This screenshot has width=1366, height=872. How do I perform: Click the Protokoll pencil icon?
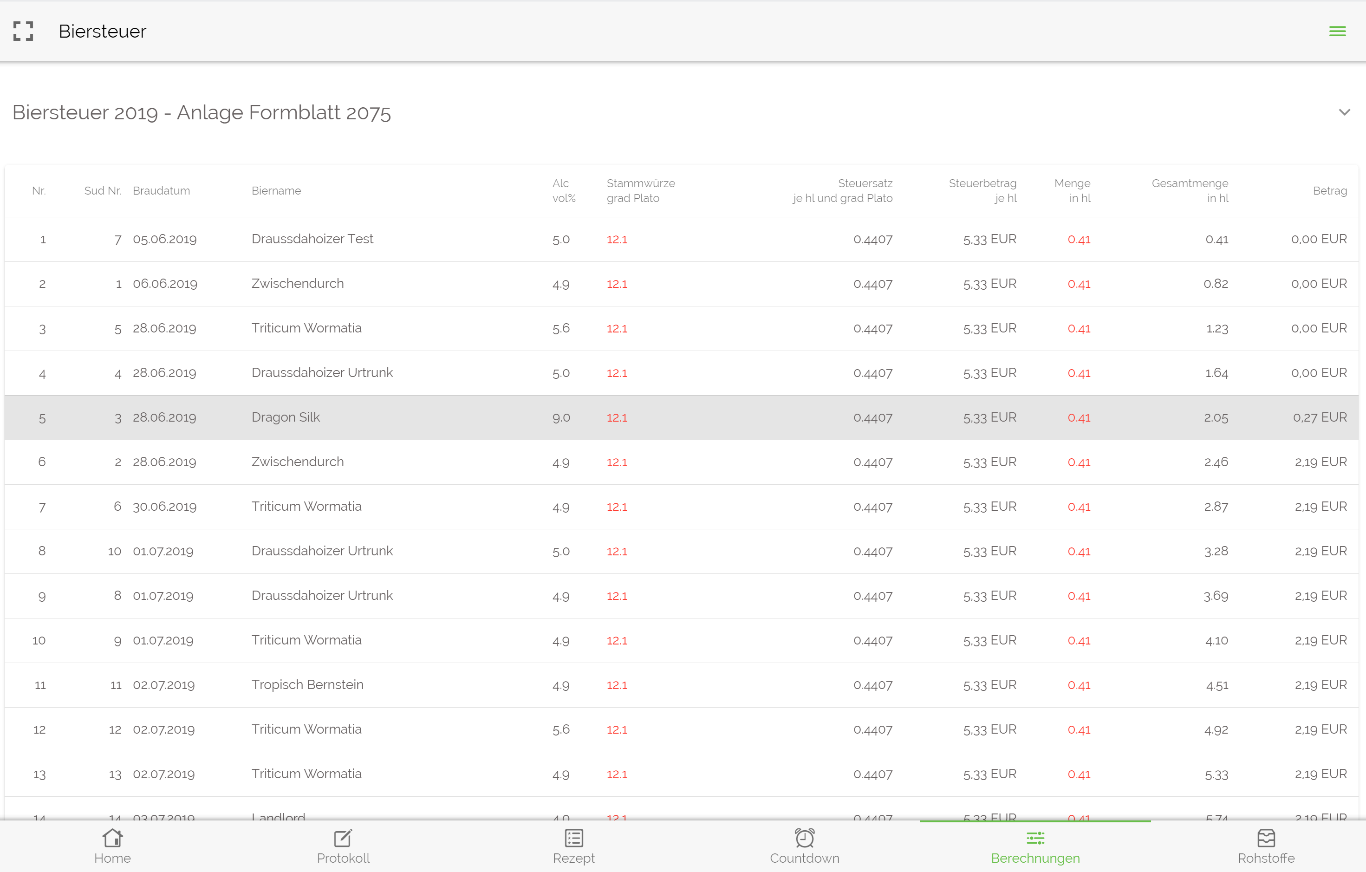[x=343, y=837]
